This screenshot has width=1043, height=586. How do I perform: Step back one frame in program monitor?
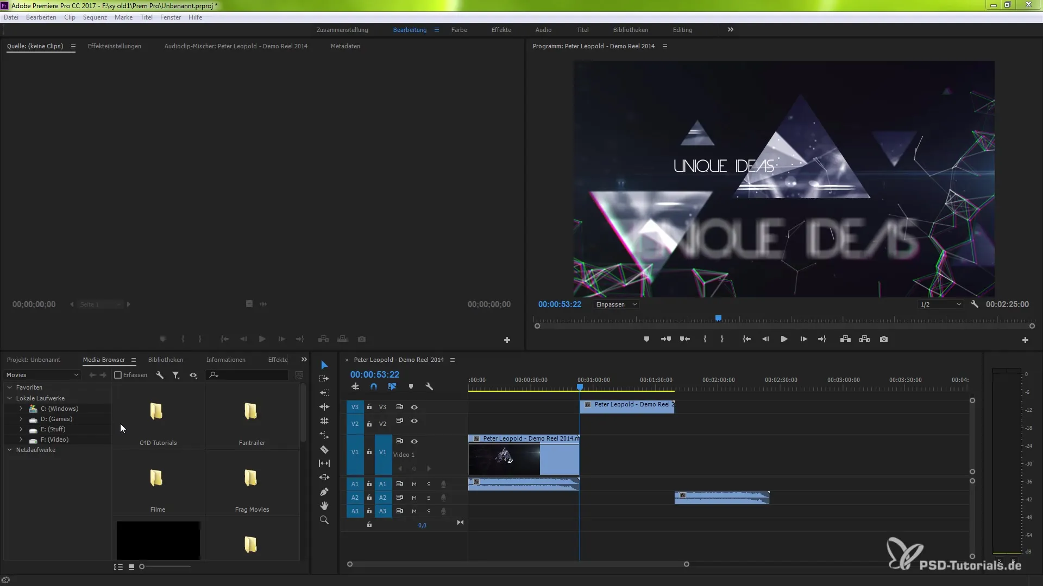(765, 339)
